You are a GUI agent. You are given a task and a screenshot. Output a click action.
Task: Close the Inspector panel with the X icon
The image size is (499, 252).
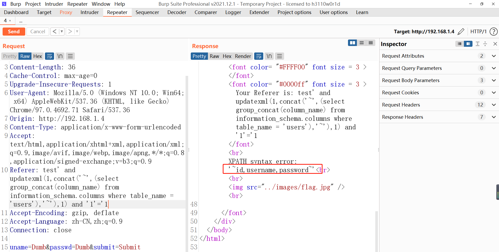[x=495, y=44]
